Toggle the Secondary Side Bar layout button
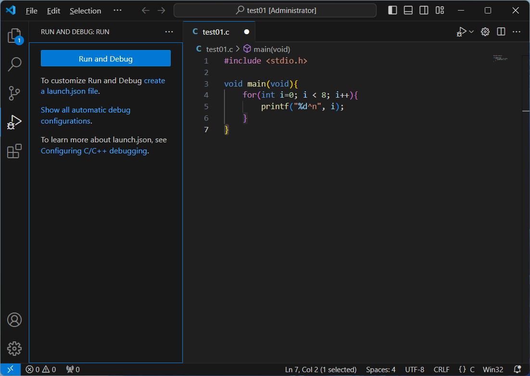530x376 pixels. point(424,11)
